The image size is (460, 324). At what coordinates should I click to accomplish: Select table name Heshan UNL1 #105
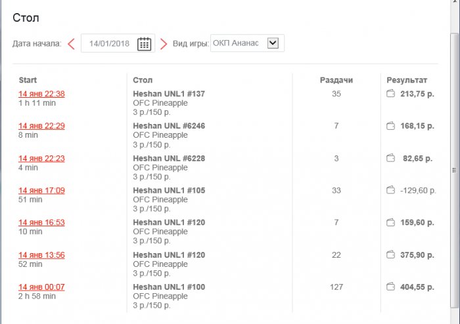[x=169, y=190]
